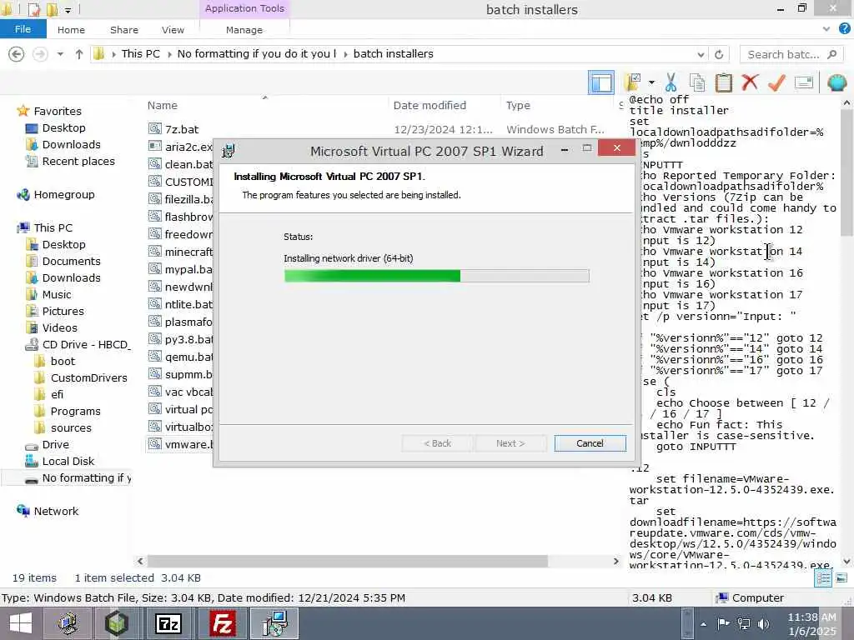The image size is (854, 640).
Task: Open FileZilla from the taskbar
Action: [223, 623]
